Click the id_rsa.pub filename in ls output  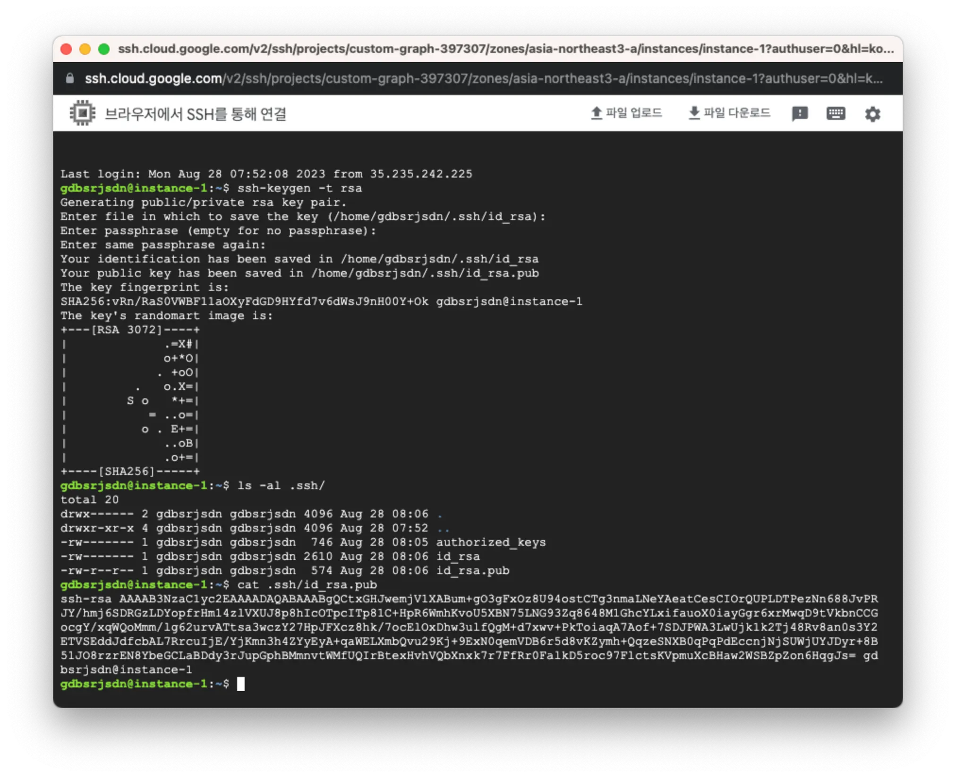[472, 570]
